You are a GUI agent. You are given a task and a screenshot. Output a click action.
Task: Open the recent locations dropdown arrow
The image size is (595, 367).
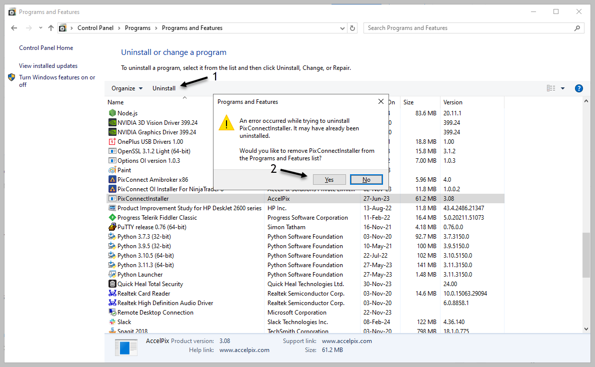coord(40,28)
